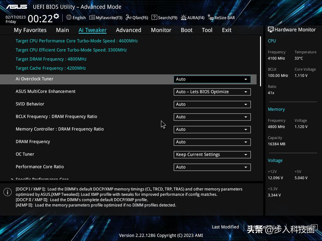Click the Memory heading in Hardware Monitor
The image size is (322, 241).
(x=276, y=109)
